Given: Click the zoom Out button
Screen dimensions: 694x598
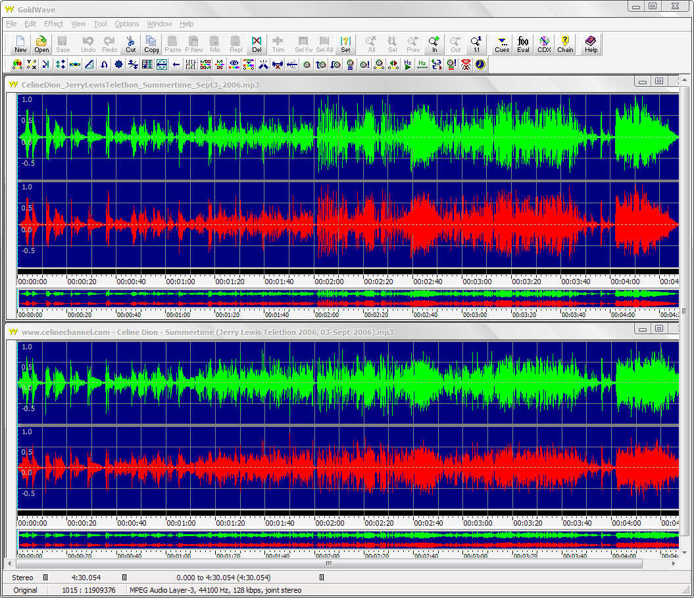Looking at the screenshot, I should click(455, 44).
